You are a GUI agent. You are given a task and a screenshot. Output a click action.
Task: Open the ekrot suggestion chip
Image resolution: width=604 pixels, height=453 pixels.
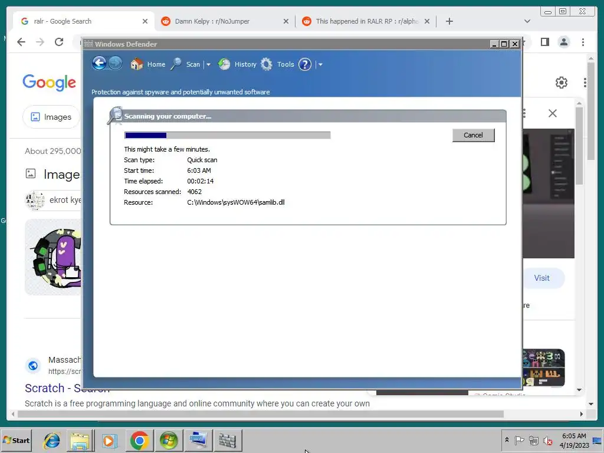coord(54,200)
